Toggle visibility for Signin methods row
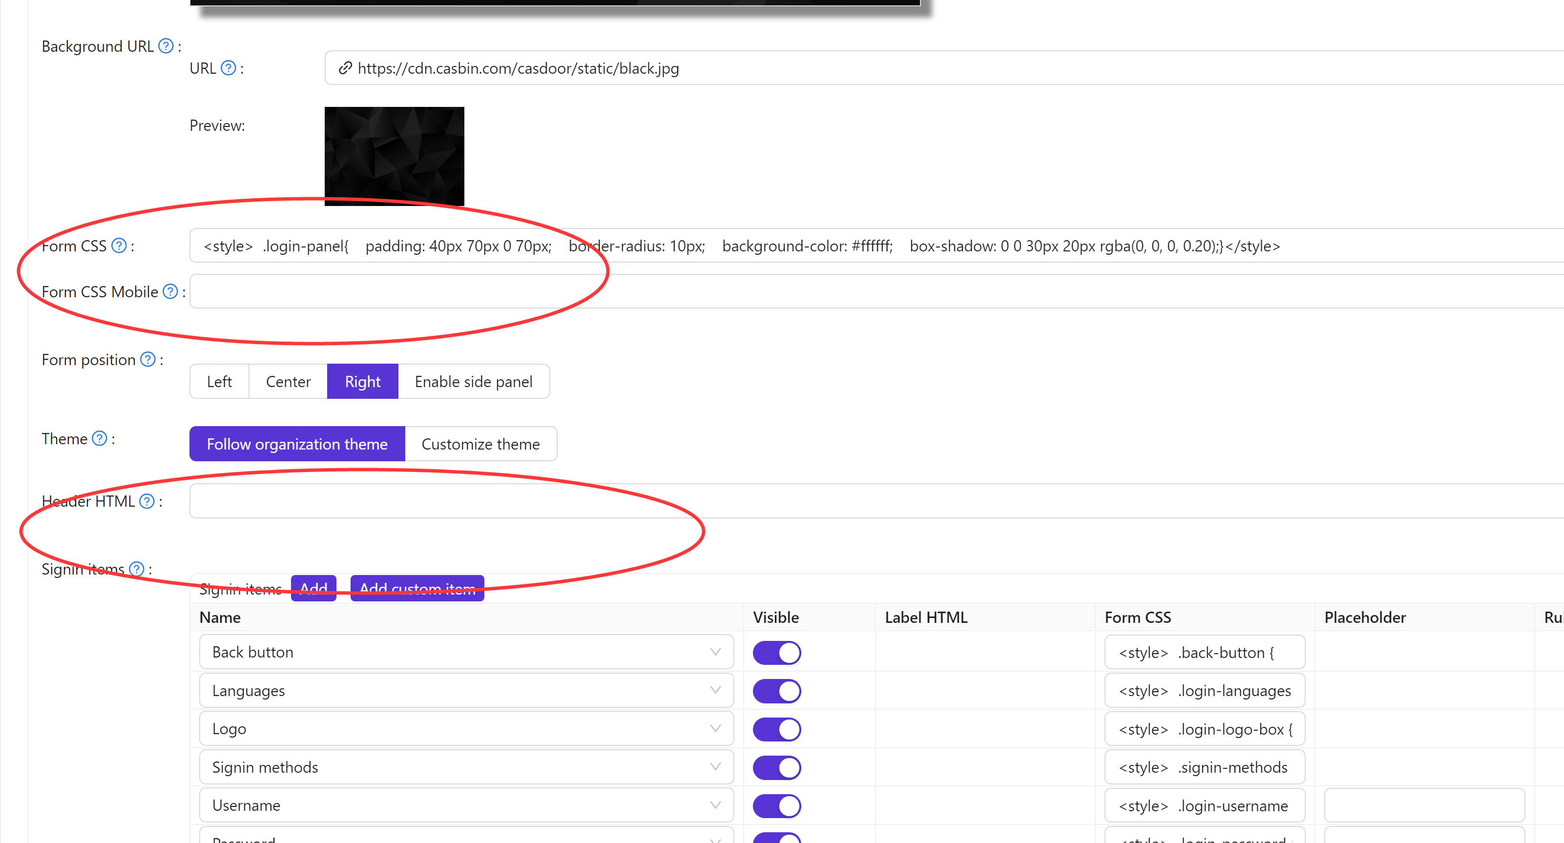 pyautogui.click(x=776, y=768)
